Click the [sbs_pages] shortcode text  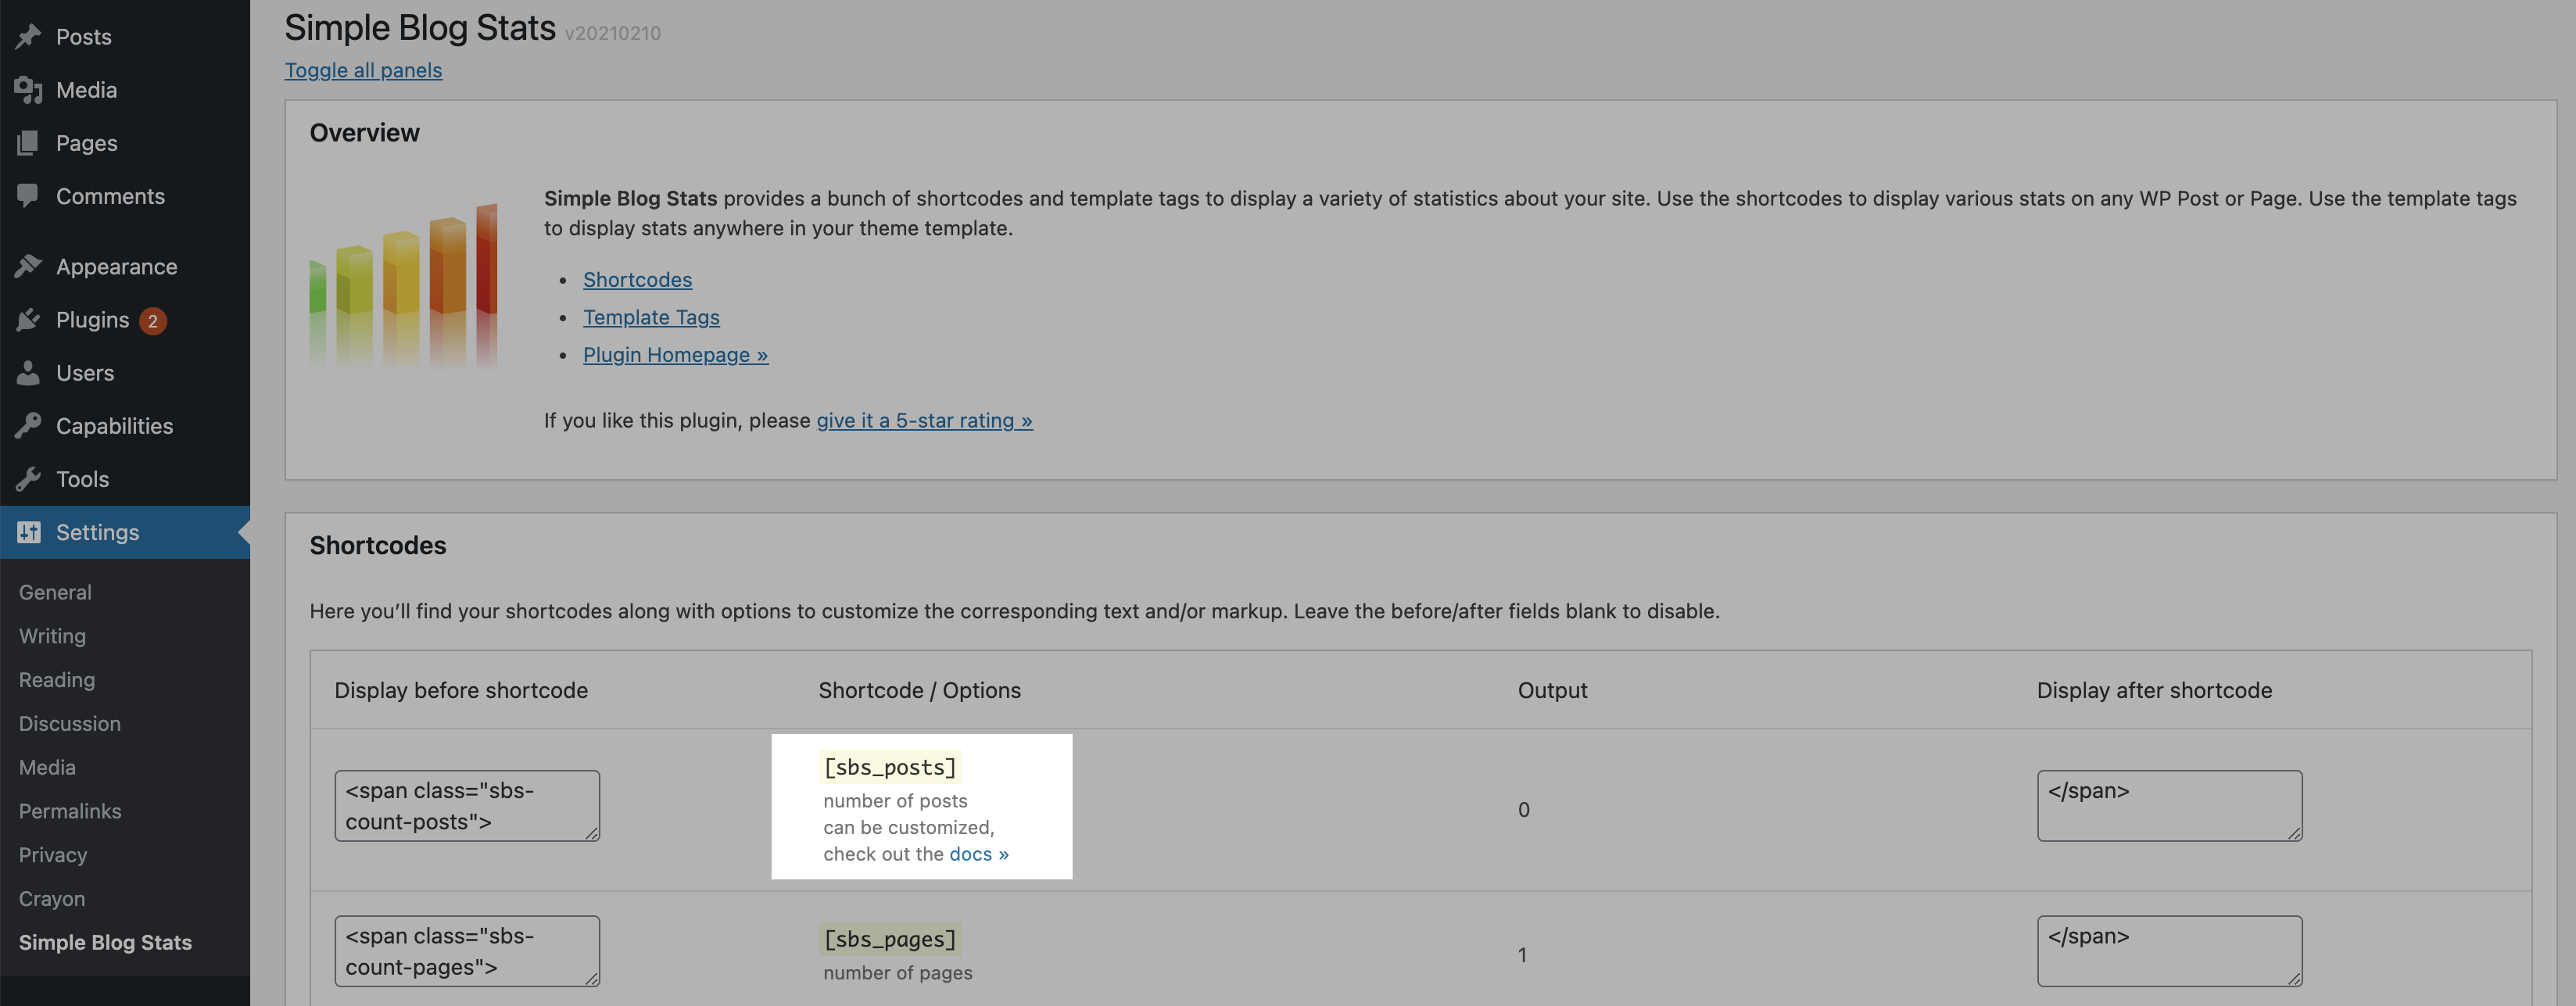pyautogui.click(x=889, y=939)
